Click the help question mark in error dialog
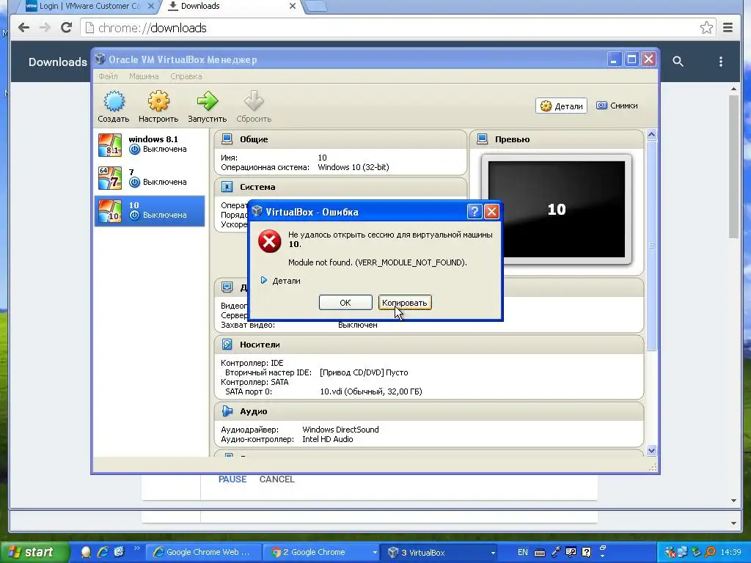 475,211
